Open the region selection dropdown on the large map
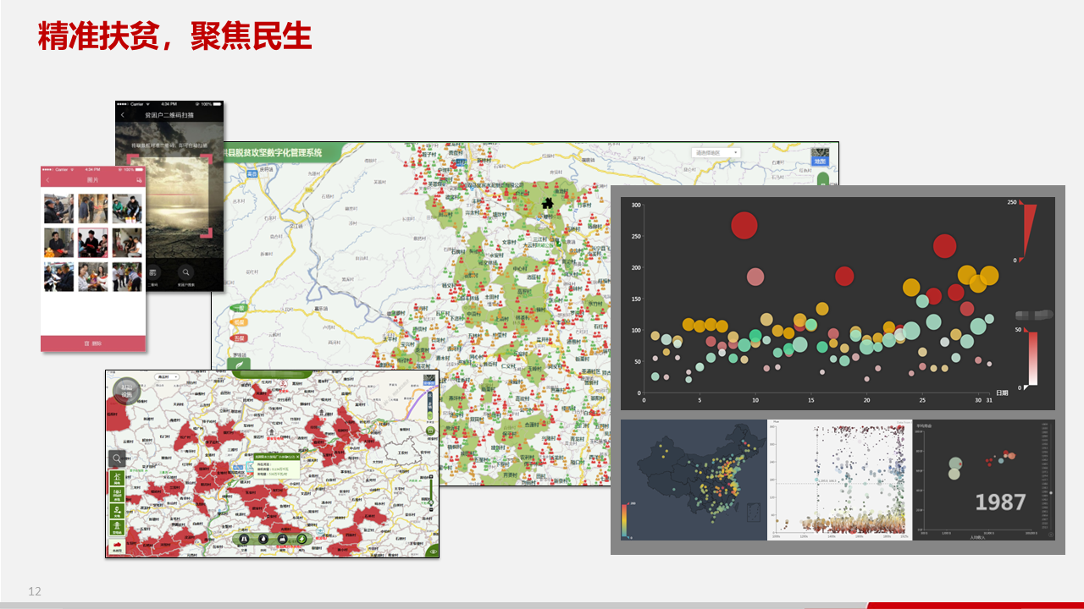Viewport: 1084px width, 609px height. pyautogui.click(x=716, y=152)
